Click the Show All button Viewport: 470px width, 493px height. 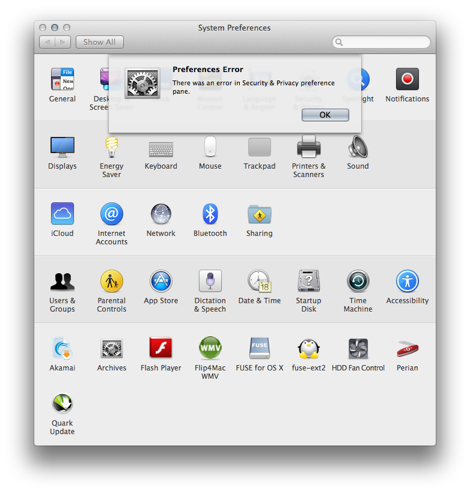(x=99, y=42)
